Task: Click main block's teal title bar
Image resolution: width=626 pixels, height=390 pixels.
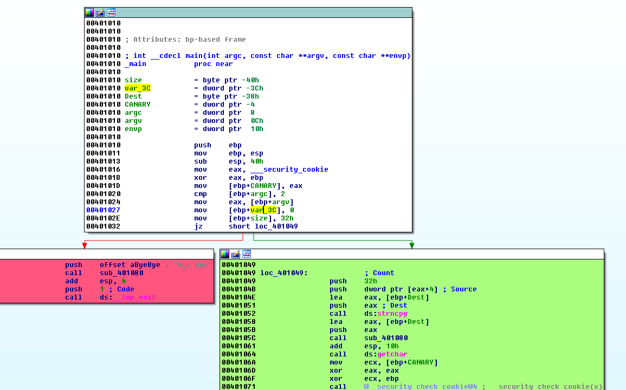Action: (x=260, y=12)
